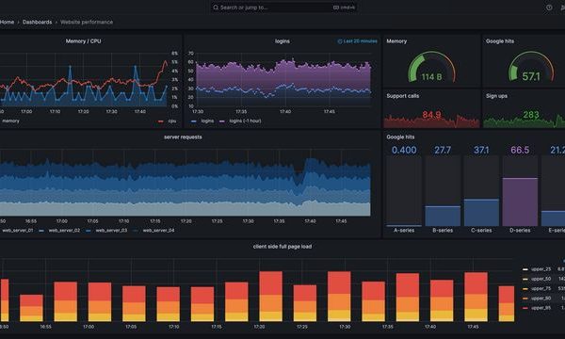Image resolution: width=565 pixels, height=339 pixels.
Task: Click the Support calls sparkline value 84.9
Action: pos(431,115)
